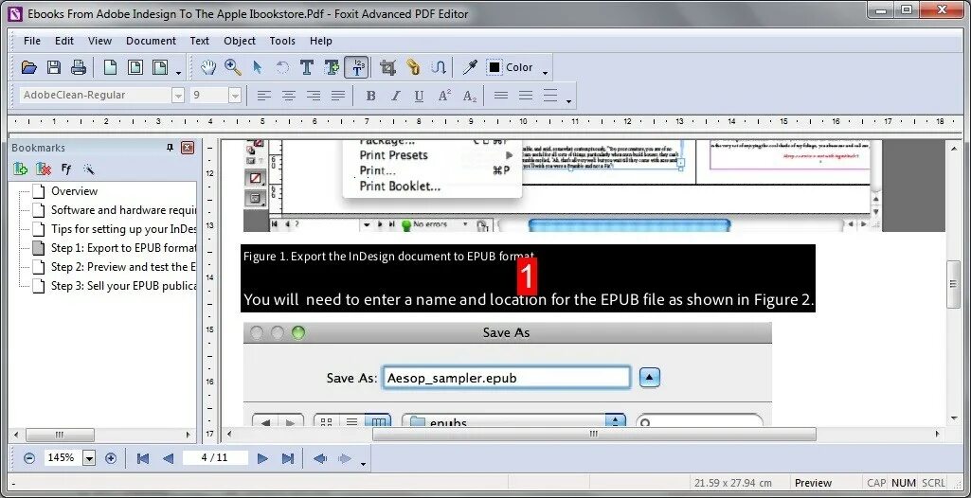This screenshot has width=971, height=498.
Task: Select the curved path tool icon
Action: pos(439,67)
